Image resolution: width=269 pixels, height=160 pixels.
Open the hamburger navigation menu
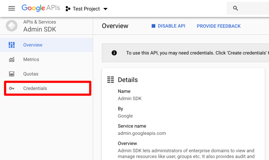click(x=12, y=8)
